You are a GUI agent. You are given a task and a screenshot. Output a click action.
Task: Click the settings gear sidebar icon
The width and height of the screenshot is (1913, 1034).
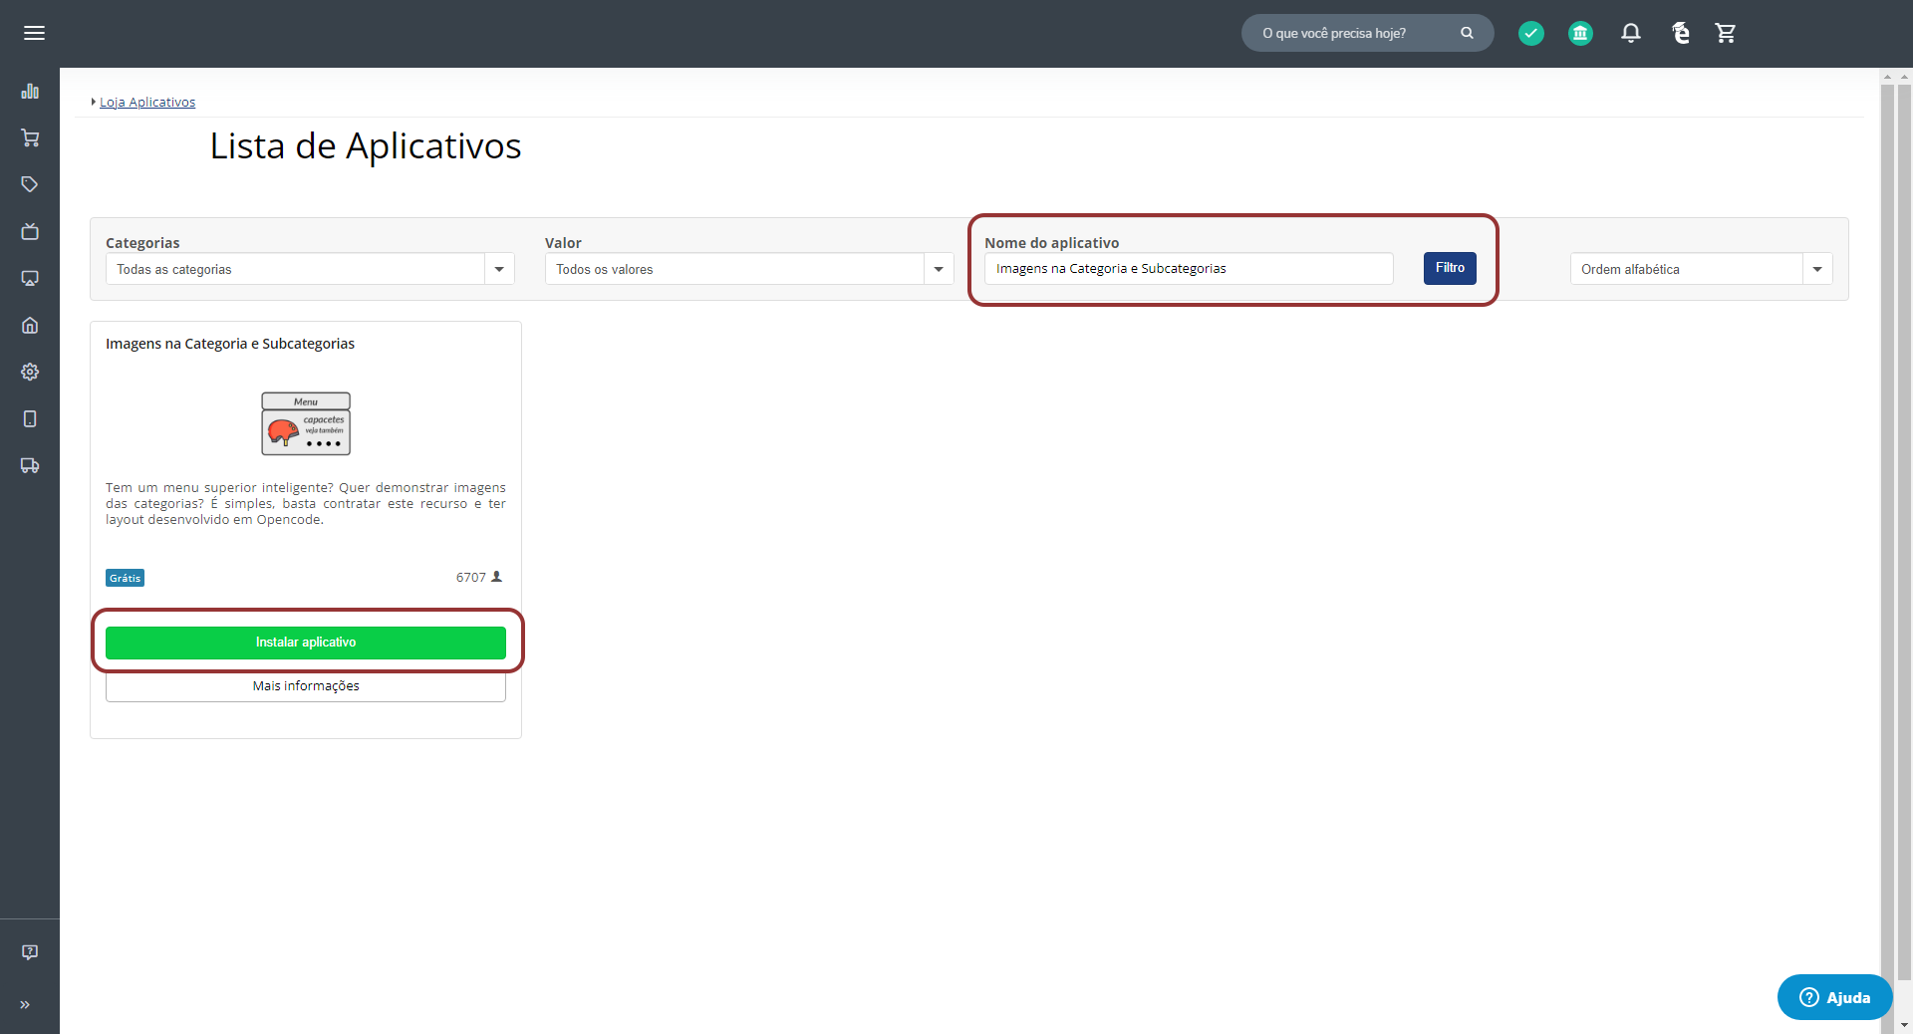click(x=30, y=372)
